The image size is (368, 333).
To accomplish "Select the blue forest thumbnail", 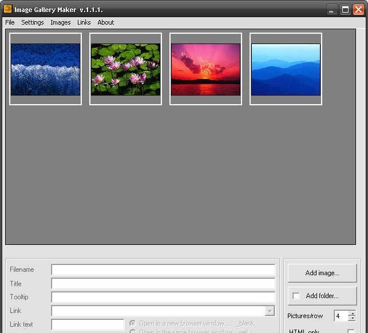I will click(45, 69).
